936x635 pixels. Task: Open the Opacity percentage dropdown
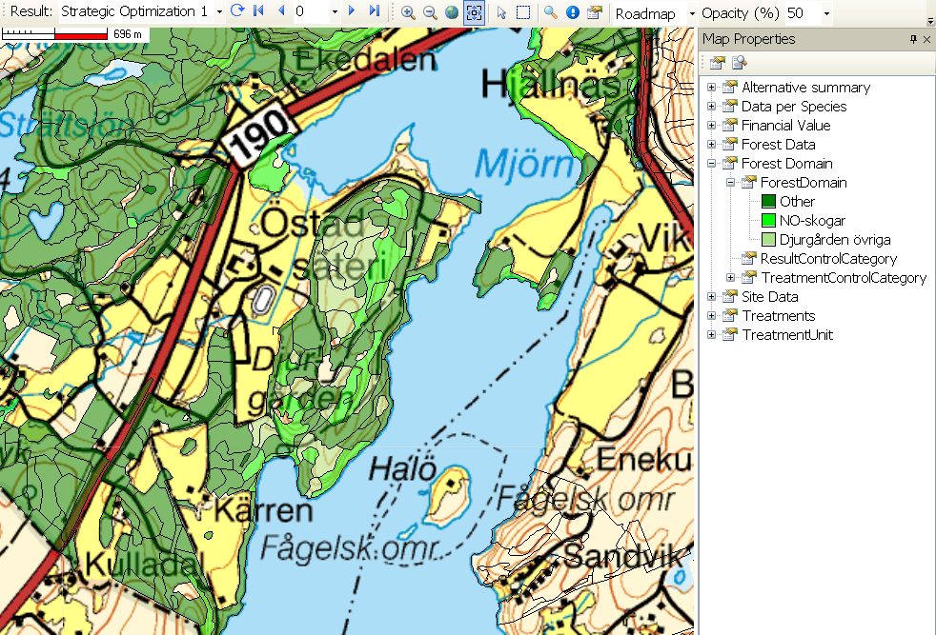(x=826, y=13)
